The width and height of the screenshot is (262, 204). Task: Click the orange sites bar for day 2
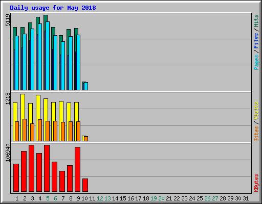(25, 130)
